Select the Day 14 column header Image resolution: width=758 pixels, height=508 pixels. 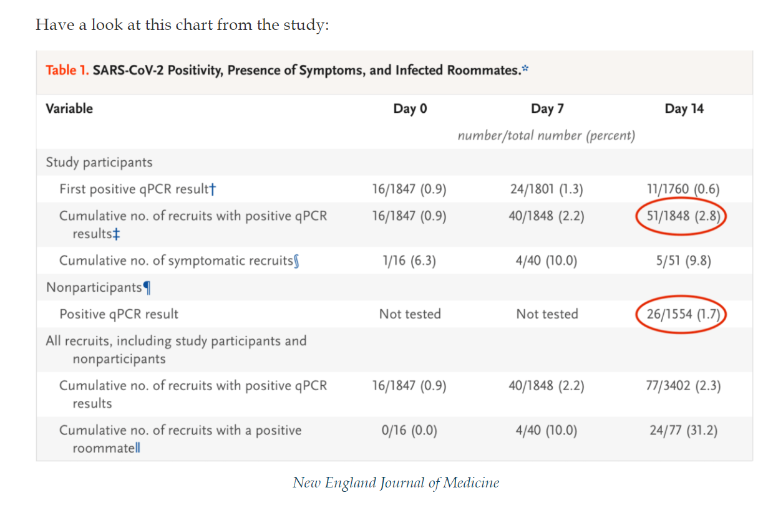pos(684,108)
